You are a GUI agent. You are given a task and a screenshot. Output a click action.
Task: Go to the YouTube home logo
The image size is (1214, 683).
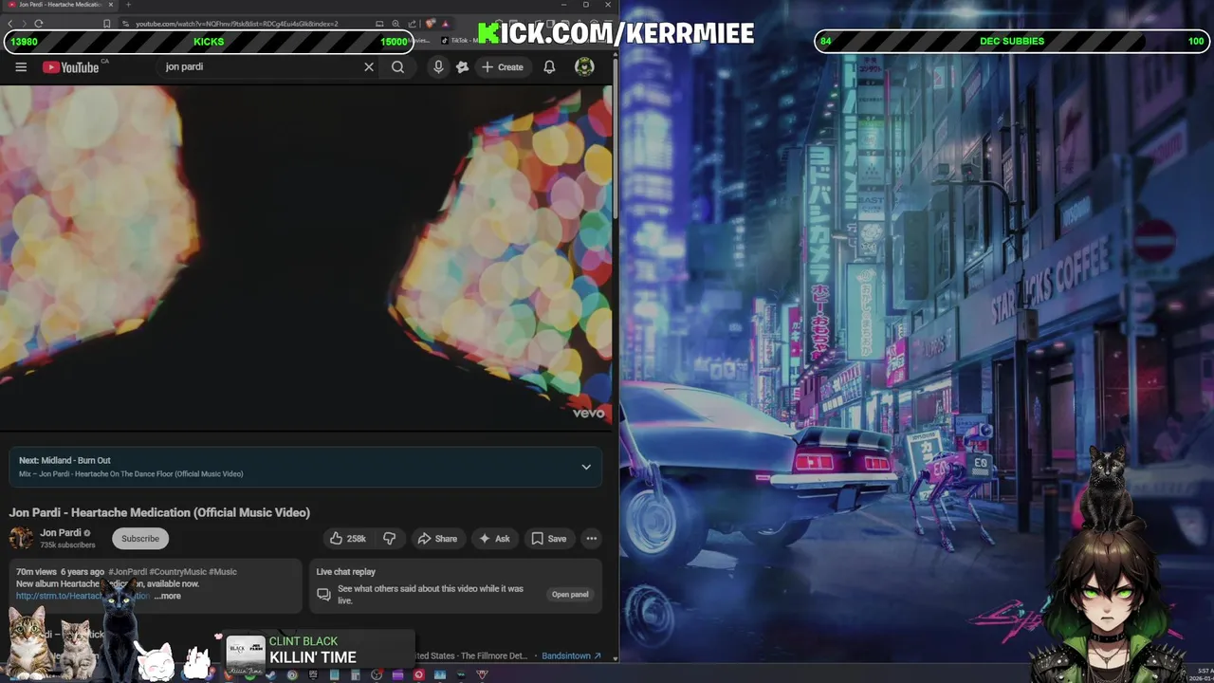coord(71,66)
